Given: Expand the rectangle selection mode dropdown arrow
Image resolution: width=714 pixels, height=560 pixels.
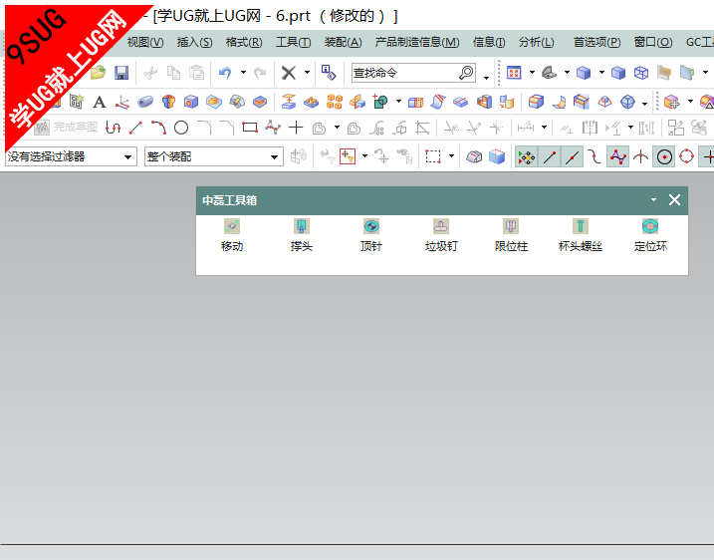Looking at the screenshot, I should (x=451, y=156).
